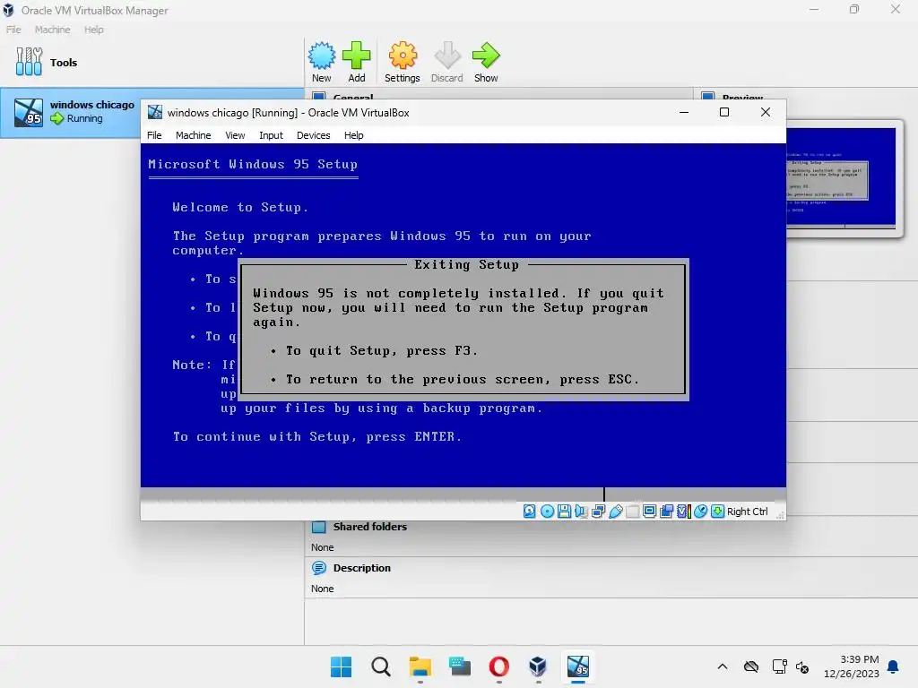The height and width of the screenshot is (688, 918).
Task: Close the windows chicago VM window
Action: (x=766, y=112)
